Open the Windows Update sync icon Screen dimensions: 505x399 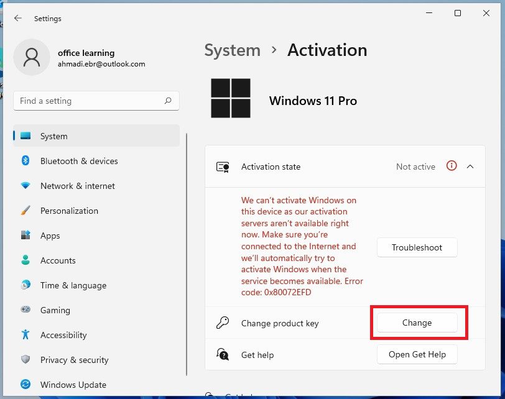click(x=25, y=385)
